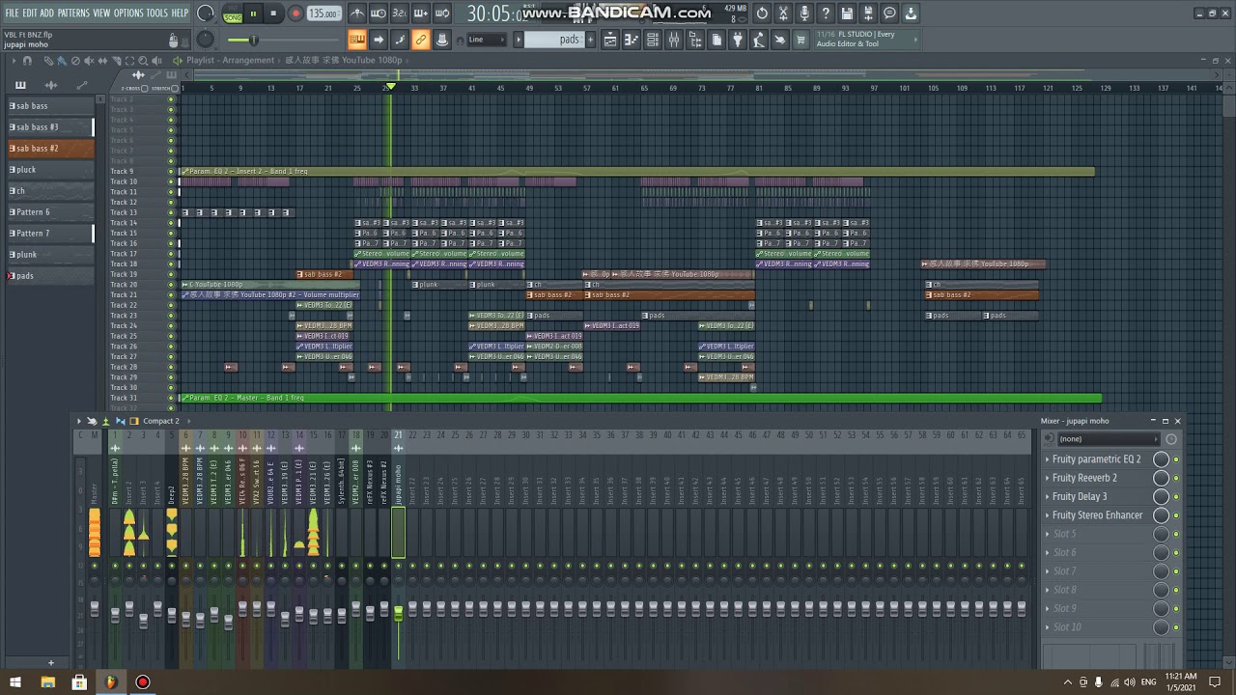Show patterns tab with piano icon in picker
The image size is (1236, 695).
point(20,85)
